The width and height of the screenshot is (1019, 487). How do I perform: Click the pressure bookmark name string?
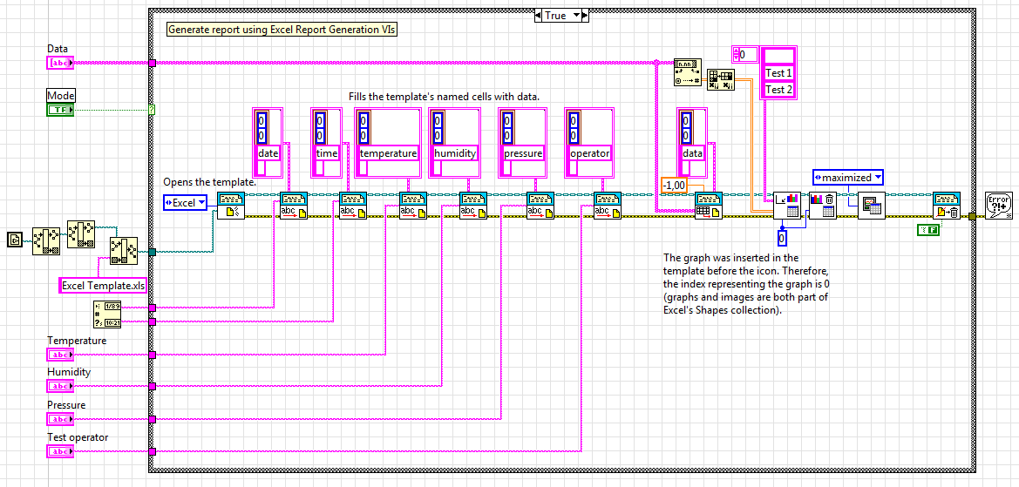tap(523, 154)
